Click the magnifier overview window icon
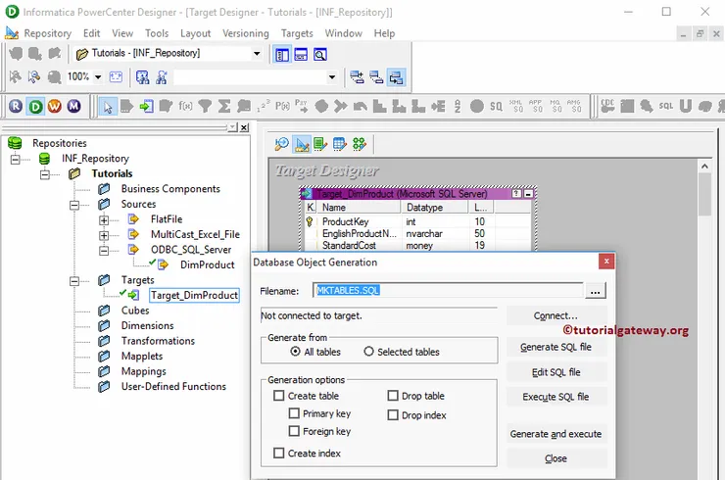The width and height of the screenshot is (725, 480). click(320, 55)
